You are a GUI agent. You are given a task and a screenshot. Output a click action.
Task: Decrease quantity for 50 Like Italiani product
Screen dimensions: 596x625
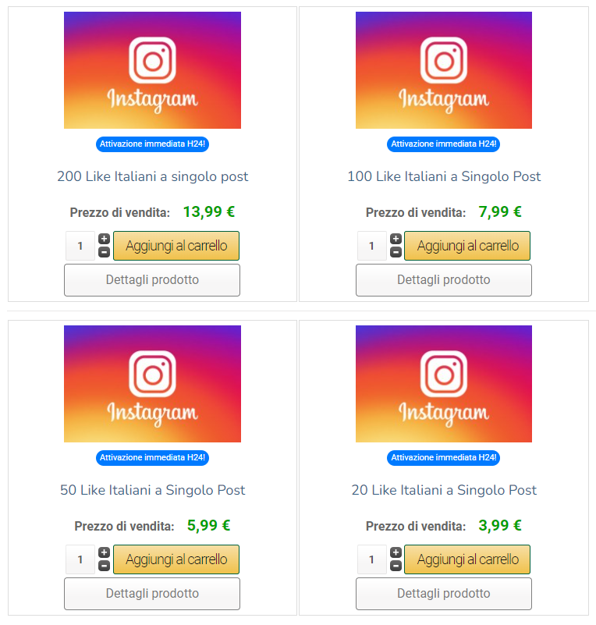pyautogui.click(x=105, y=566)
